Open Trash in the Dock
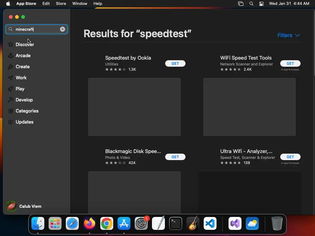This screenshot has width=315, height=236. (277, 223)
